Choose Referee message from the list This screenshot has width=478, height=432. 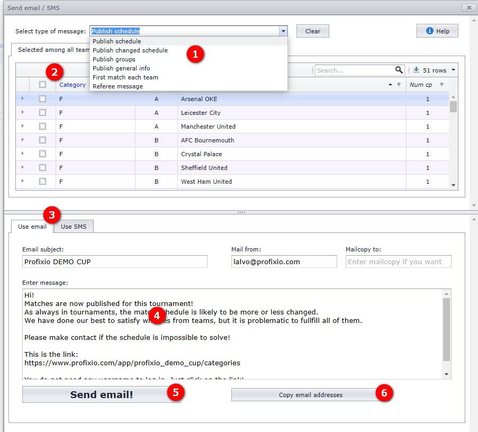point(118,86)
